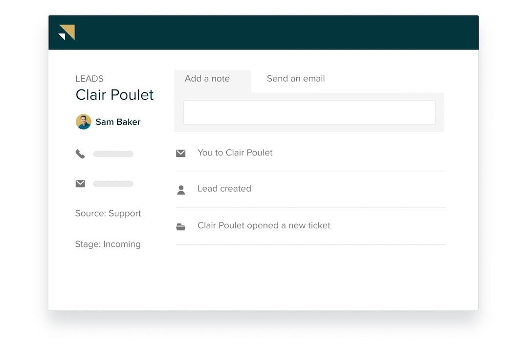Click the mail icon beside 'You to Clair Poulet'
The width and height of the screenshot is (528, 352).
click(x=181, y=153)
